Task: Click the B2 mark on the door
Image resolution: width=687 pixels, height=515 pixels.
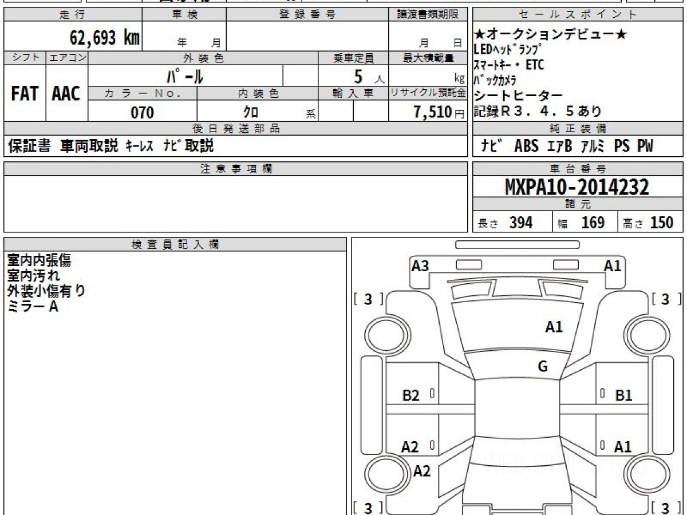Action: coord(410,395)
